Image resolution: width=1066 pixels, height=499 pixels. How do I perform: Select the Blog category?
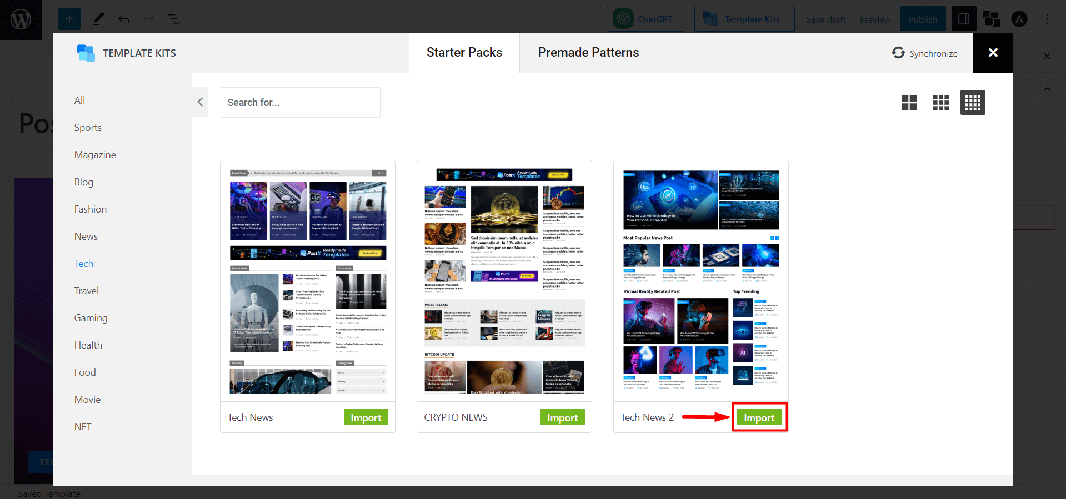(84, 182)
